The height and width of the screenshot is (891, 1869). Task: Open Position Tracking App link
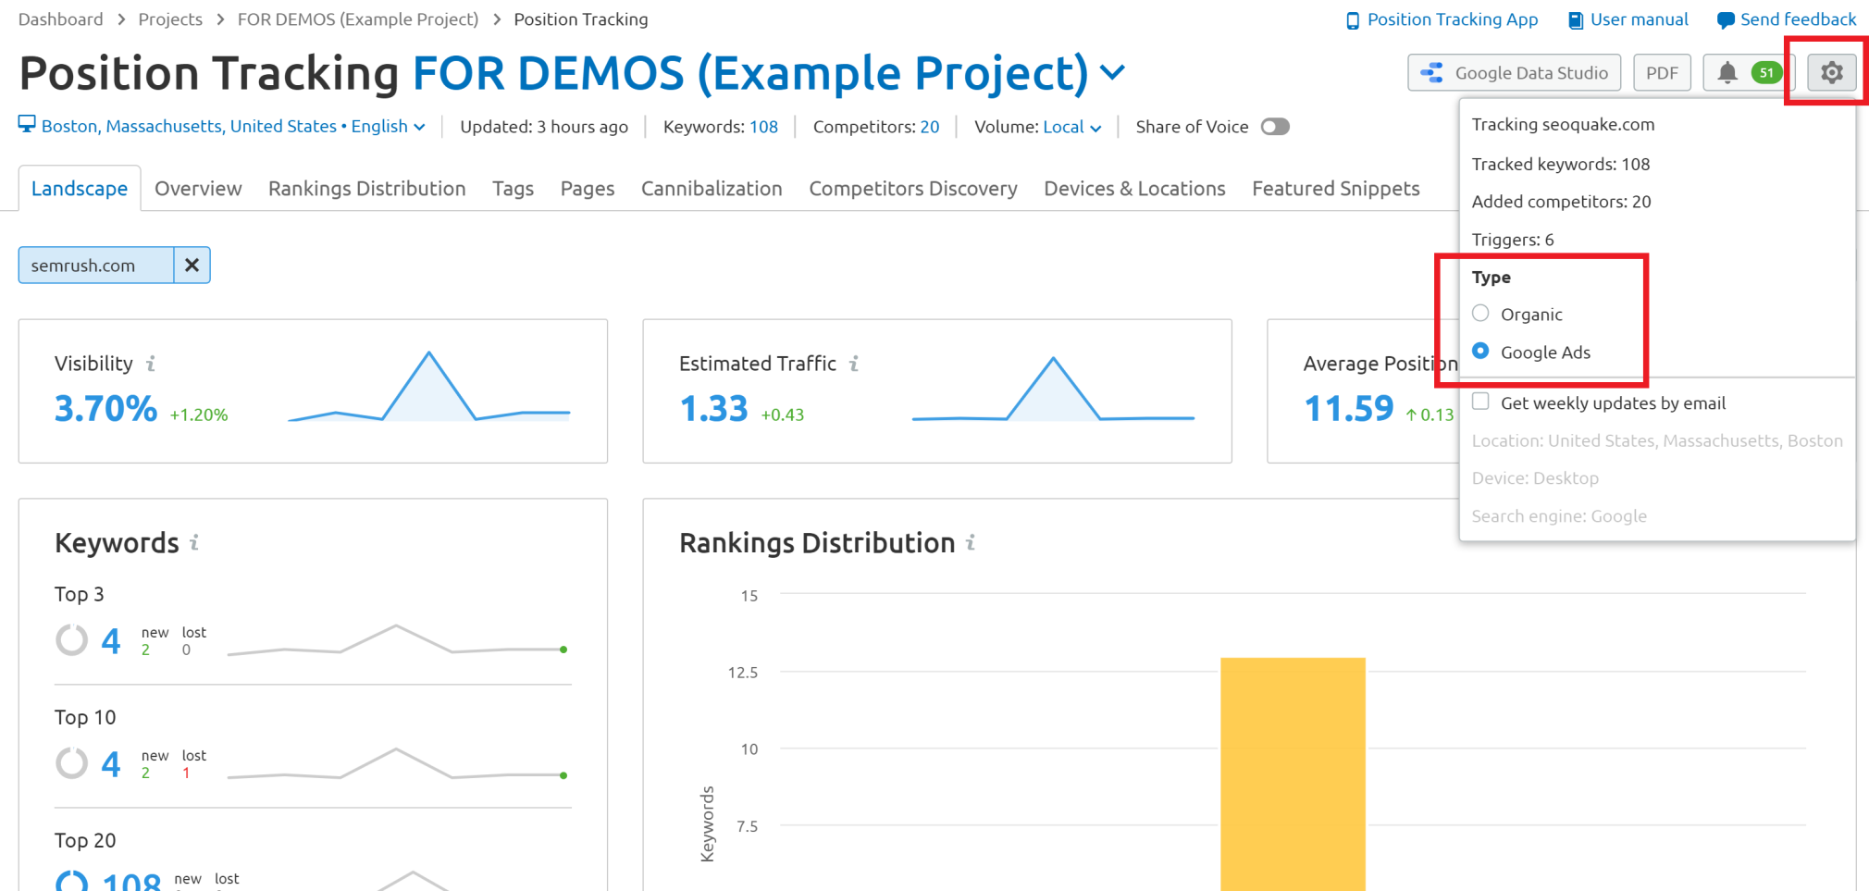1453,19
